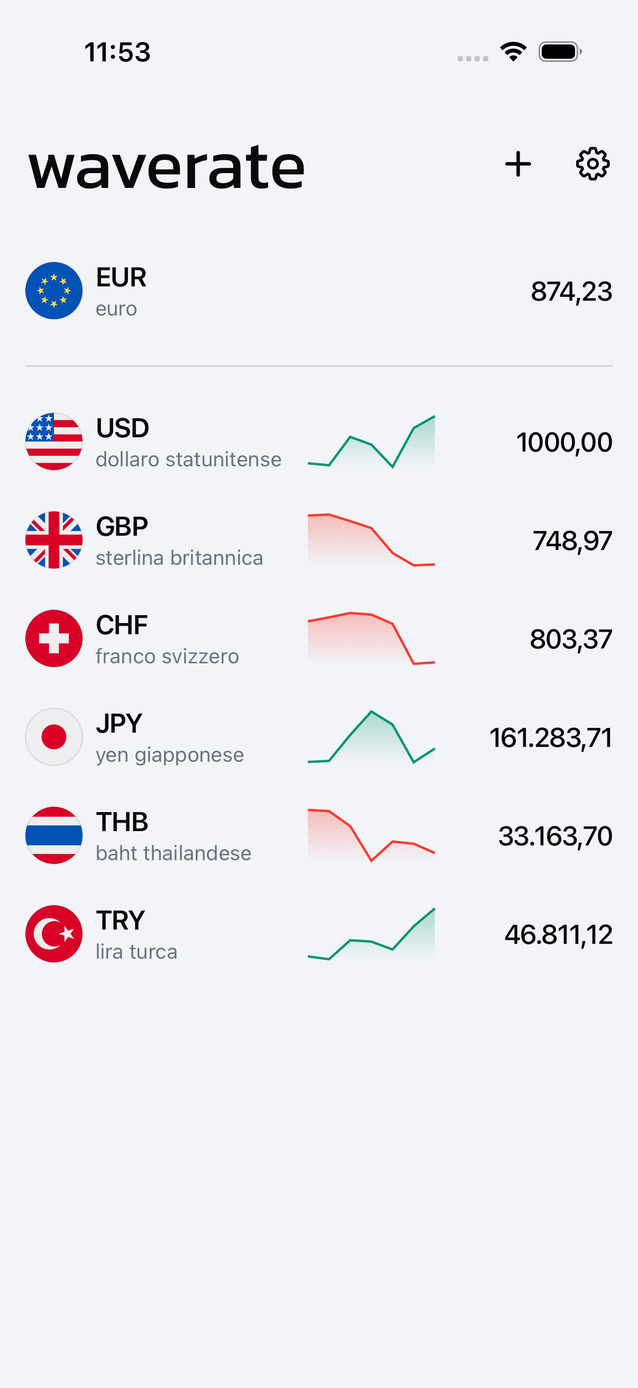
Task: Edit the EUR amount 874,23
Action: click(571, 292)
